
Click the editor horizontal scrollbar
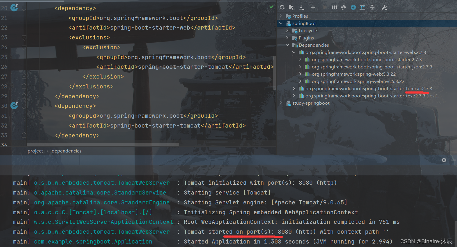pos(103,144)
